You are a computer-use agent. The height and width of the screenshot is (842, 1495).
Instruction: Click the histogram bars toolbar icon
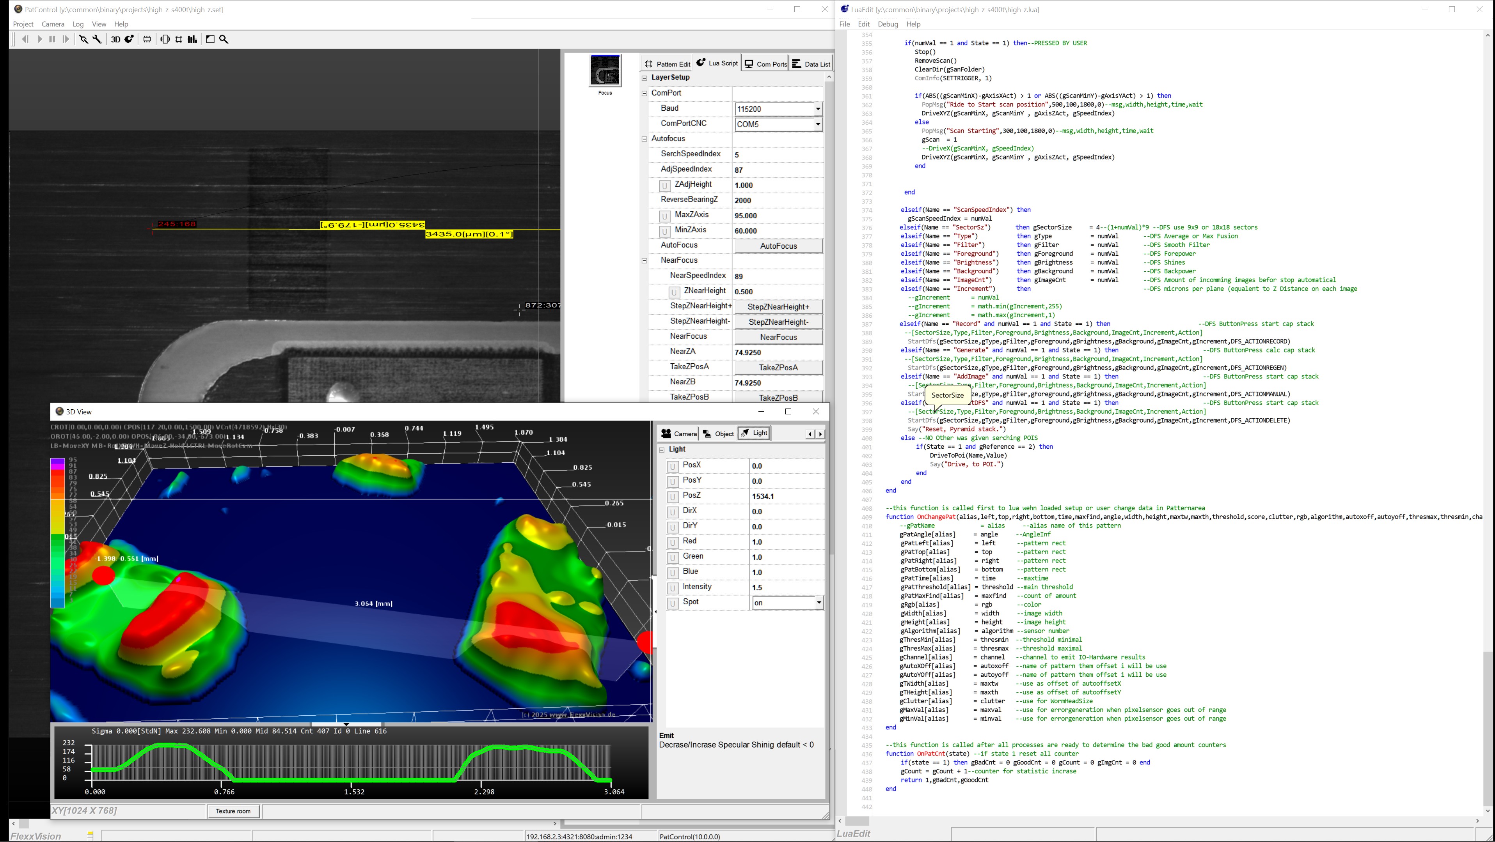(193, 39)
